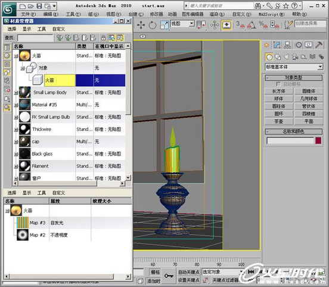The image size is (329, 287).
Task: Click the 圆锥体 cone button
Action: [x=309, y=91]
